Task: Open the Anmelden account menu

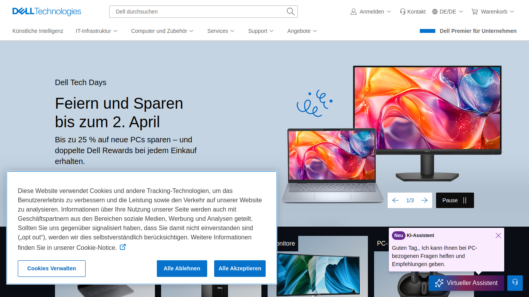Action: click(x=371, y=12)
